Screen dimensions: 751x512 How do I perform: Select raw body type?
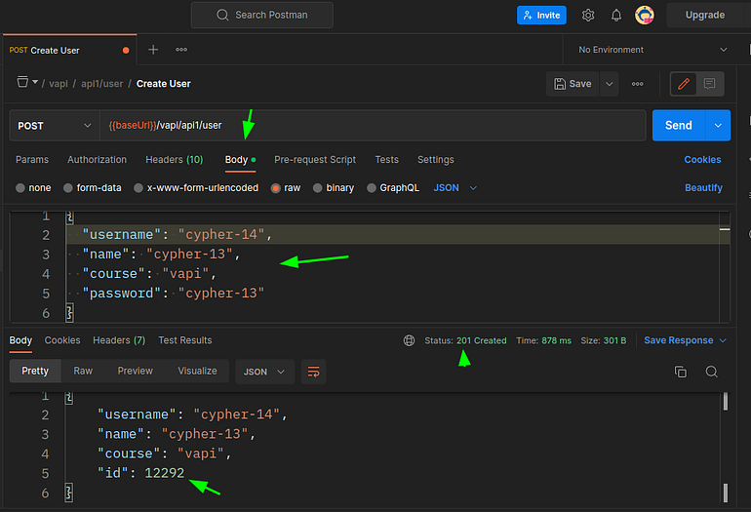(286, 188)
